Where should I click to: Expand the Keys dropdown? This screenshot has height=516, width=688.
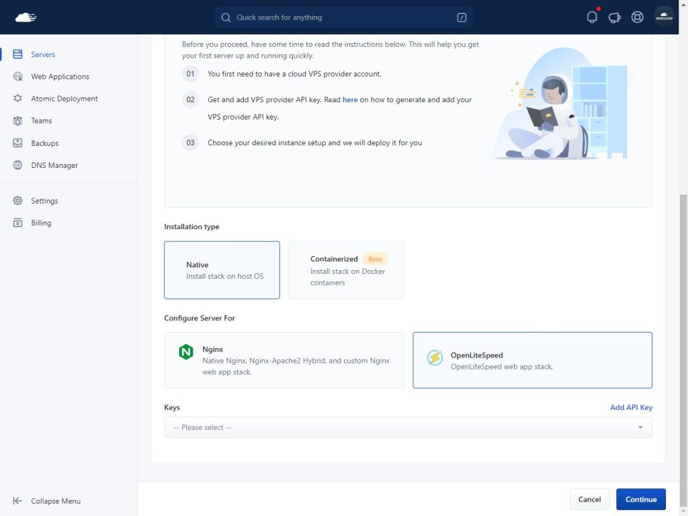pyautogui.click(x=408, y=427)
